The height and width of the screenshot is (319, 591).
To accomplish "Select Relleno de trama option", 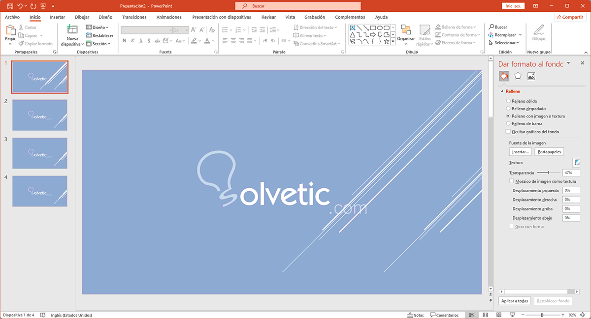I will tap(508, 124).
